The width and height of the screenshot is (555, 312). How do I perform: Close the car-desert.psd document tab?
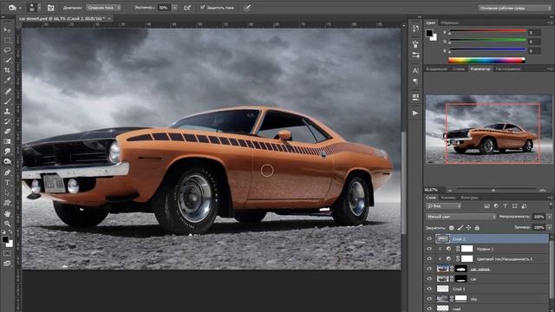tap(109, 18)
